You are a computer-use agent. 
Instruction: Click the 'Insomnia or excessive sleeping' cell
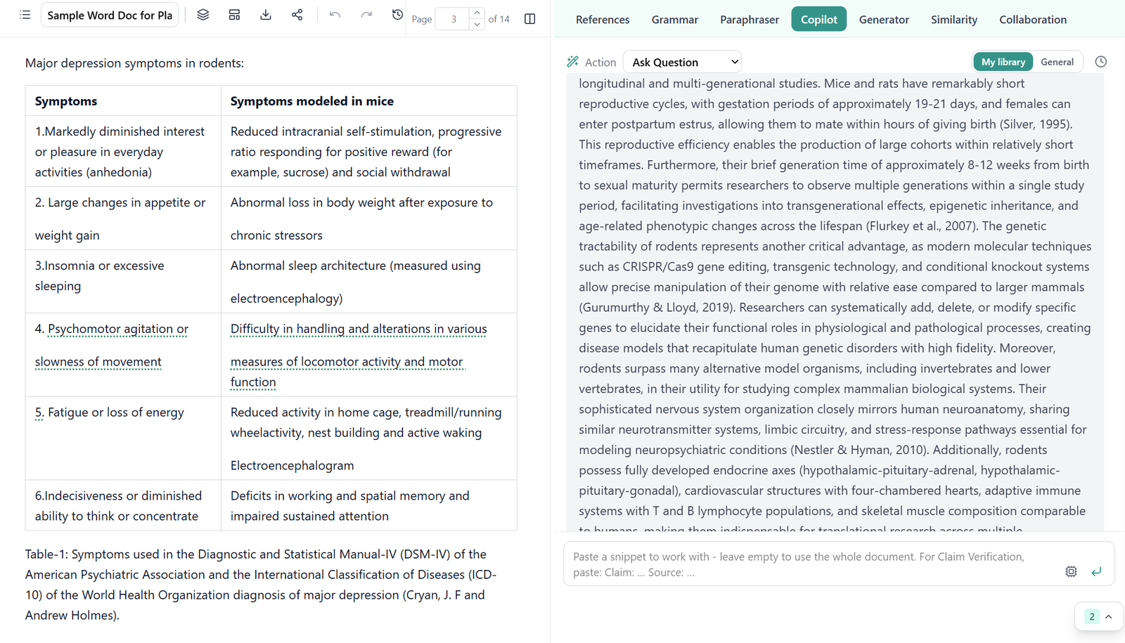coord(123,281)
